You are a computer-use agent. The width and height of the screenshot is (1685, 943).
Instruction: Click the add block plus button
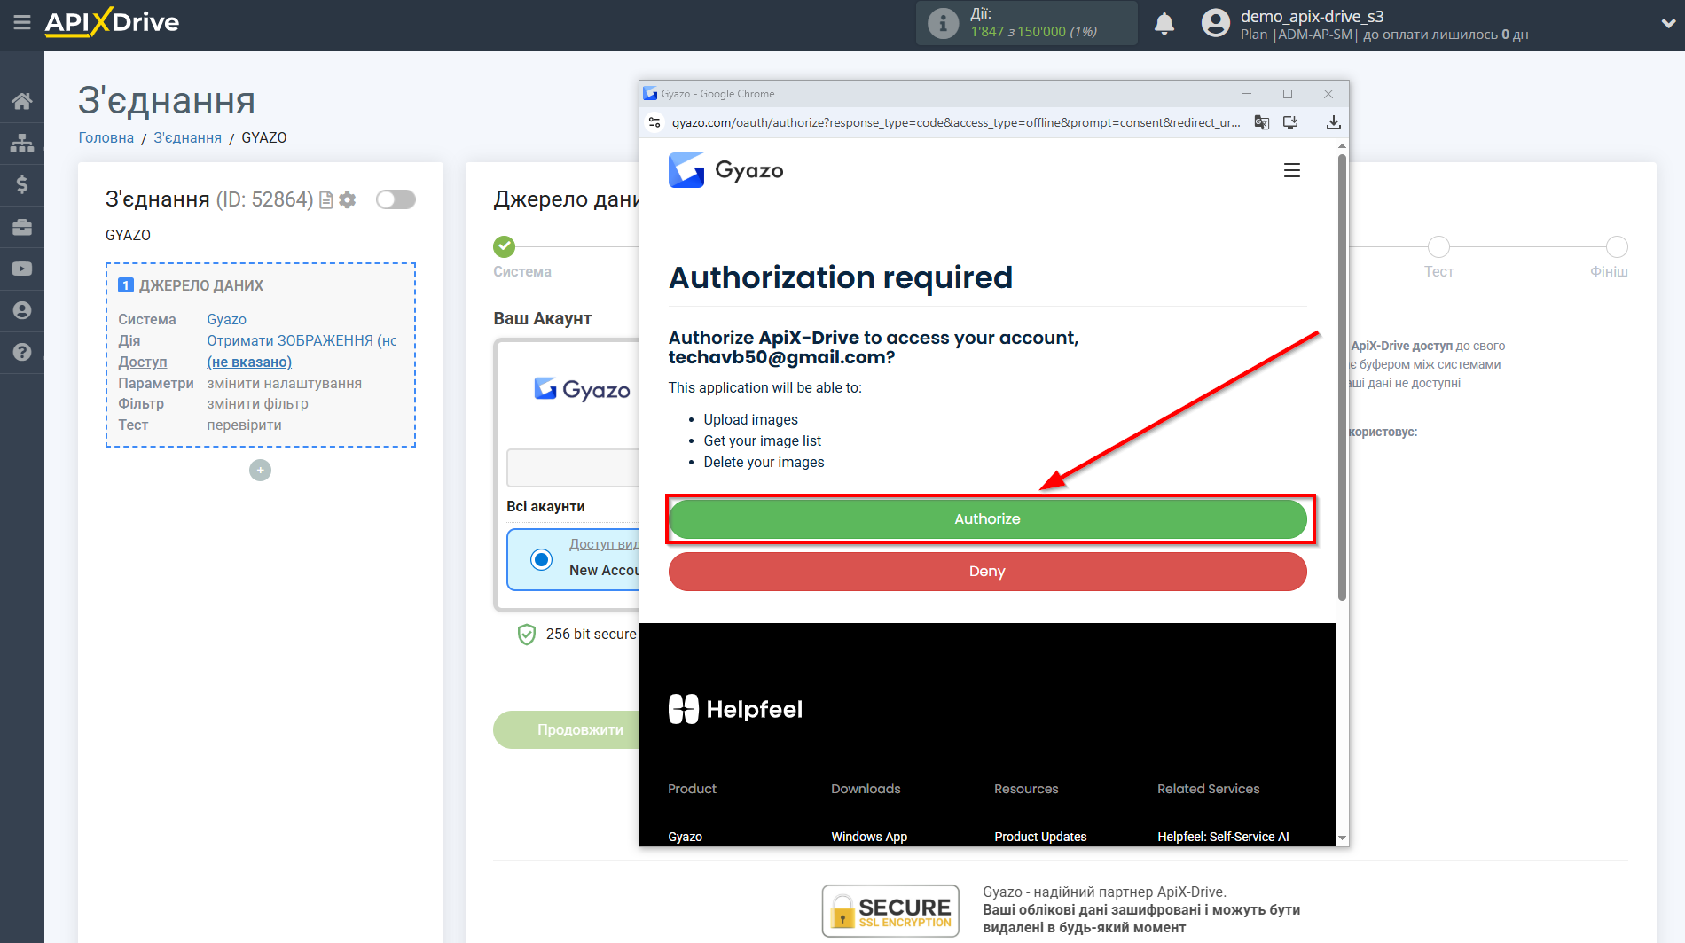click(x=260, y=471)
